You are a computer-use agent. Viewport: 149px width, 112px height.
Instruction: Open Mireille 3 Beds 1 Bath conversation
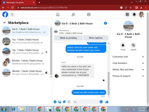(25, 73)
